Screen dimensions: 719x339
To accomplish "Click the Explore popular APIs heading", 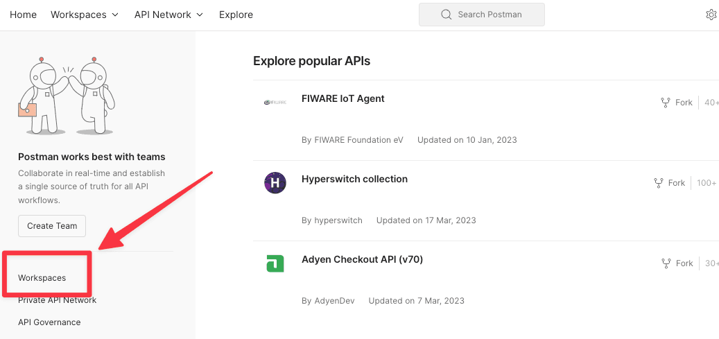I will point(312,61).
